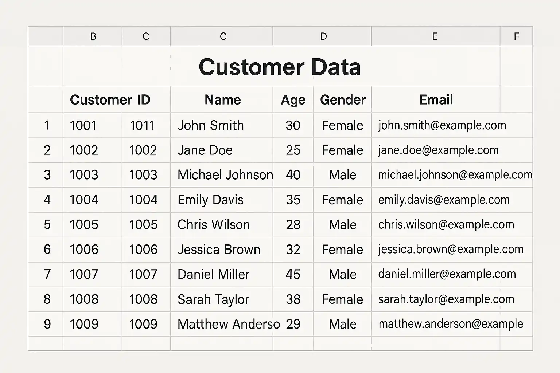Click the Customer Data title cell
Viewport: 560px width, 373px height.
click(x=280, y=67)
